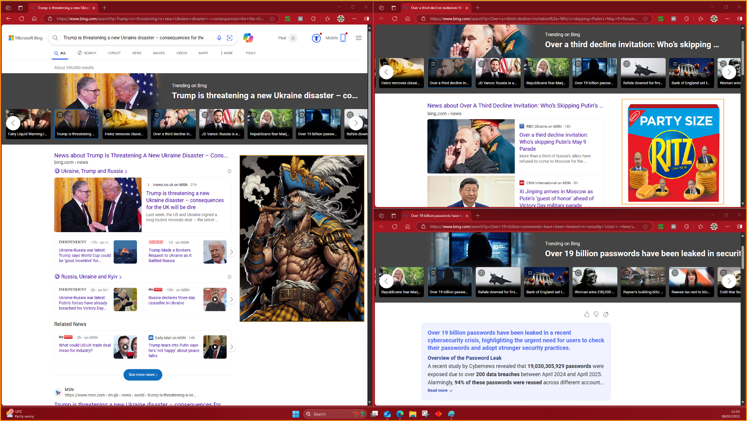Click share icon above passwords answer
Viewport: 747px width, 421px height.
(606, 314)
